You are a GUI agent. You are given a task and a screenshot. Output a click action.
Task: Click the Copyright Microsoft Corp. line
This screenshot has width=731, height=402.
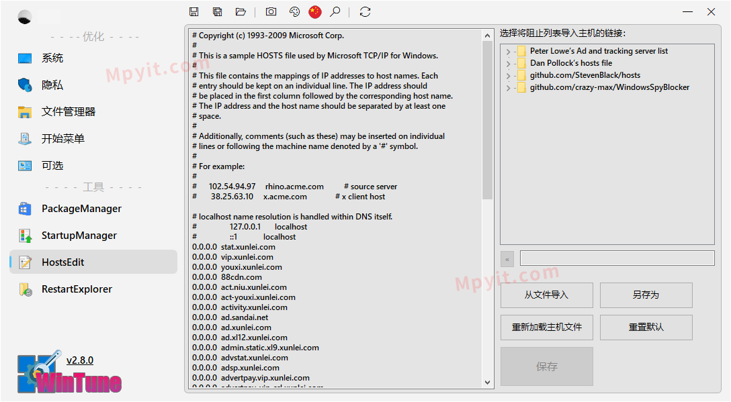tap(268, 36)
